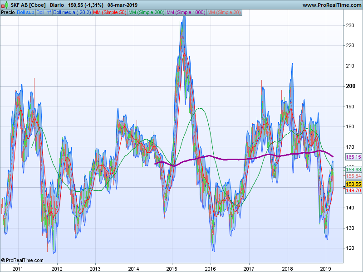Click the 120 price axis label
Image resolution: width=363 pixels, height=272 pixels.
350,248
